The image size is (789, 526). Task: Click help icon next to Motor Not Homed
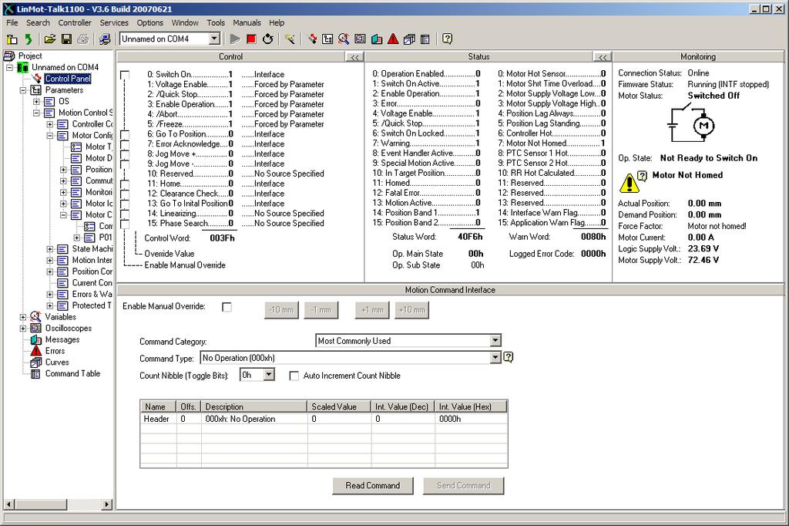coord(642,175)
